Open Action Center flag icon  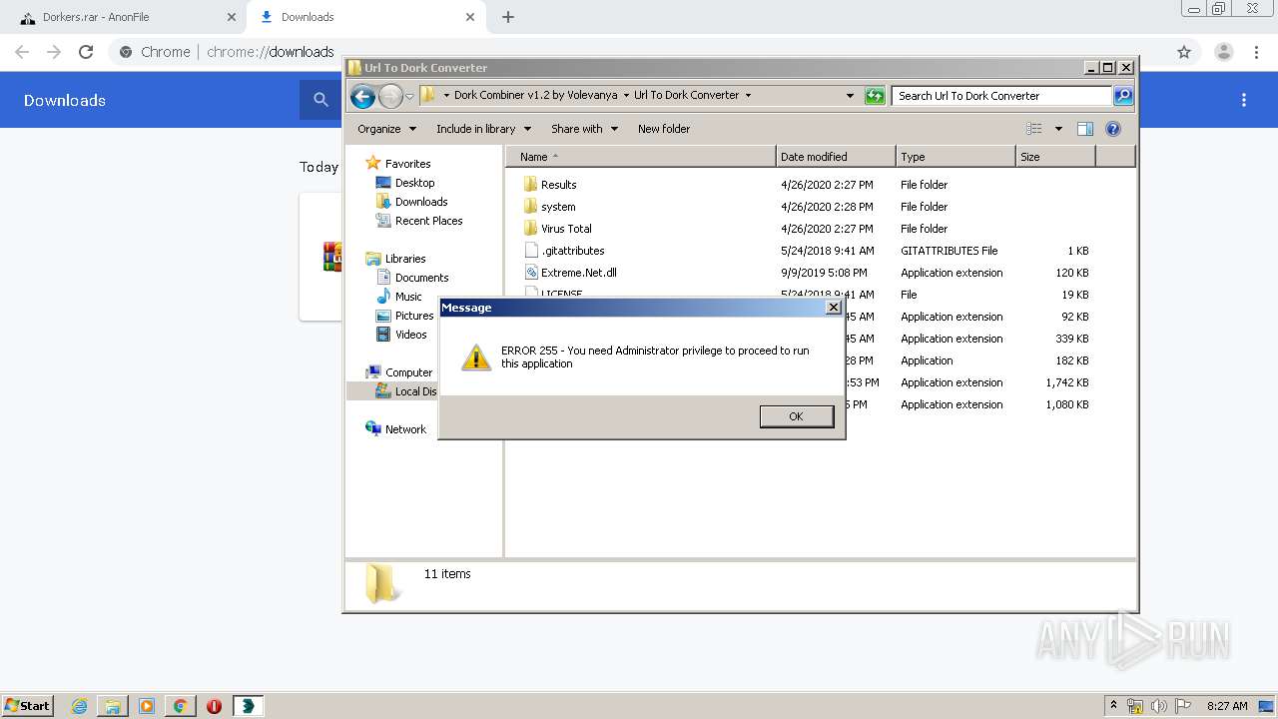(1183, 706)
